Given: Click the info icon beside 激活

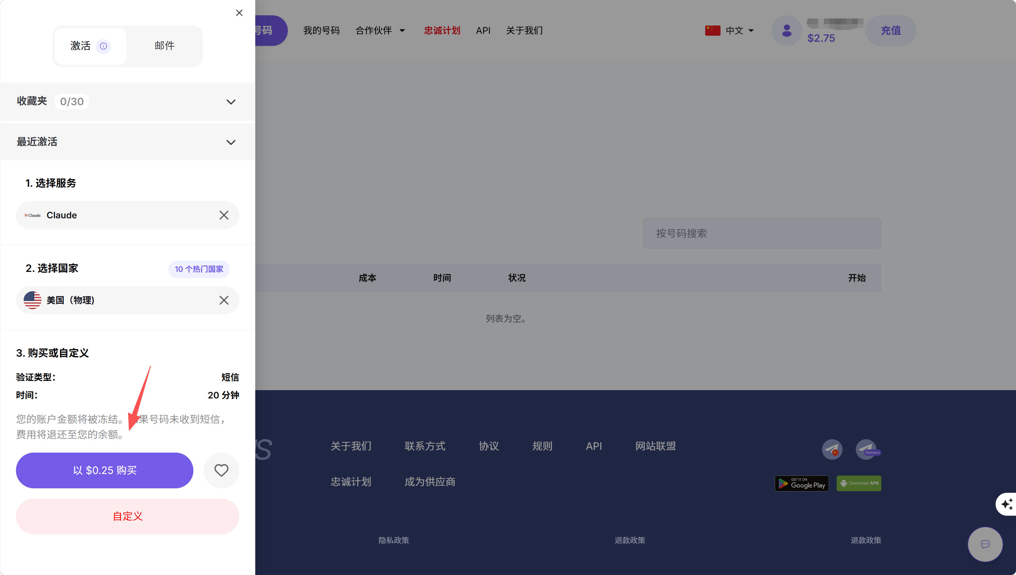Looking at the screenshot, I should 103,46.
